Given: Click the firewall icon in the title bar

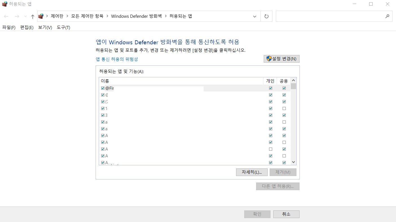Looking at the screenshot, I should pyautogui.click(x=5, y=4).
